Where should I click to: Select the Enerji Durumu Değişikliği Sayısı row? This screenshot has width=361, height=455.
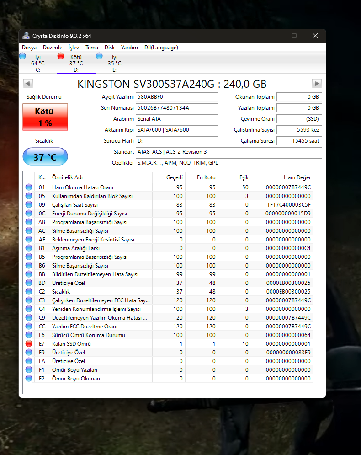click(x=168, y=213)
